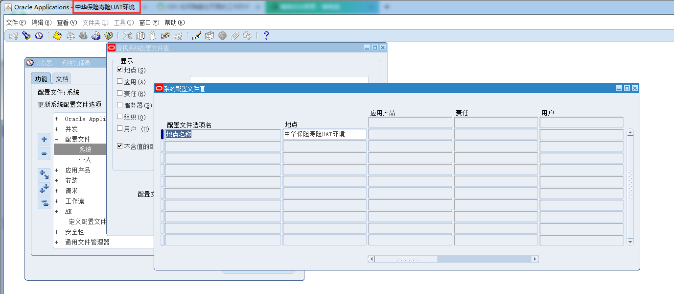674x294 pixels.
Task: Click the vertical scrollbar up arrow
Action: tap(630, 132)
